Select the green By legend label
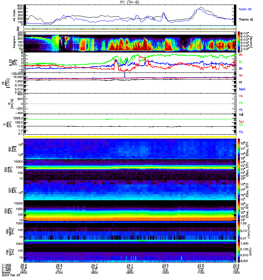263x280 pixels. (241, 62)
